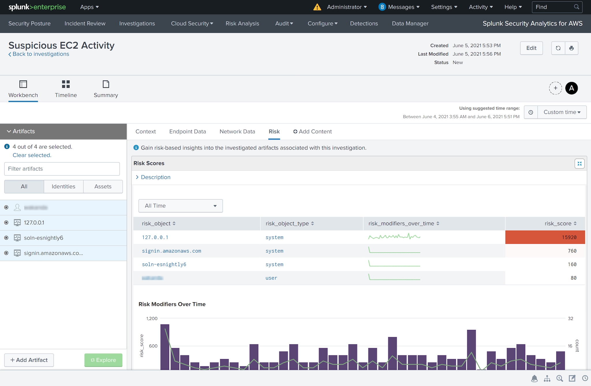Click the user artifact person icon
Image resolution: width=591 pixels, height=386 pixels.
point(17,207)
